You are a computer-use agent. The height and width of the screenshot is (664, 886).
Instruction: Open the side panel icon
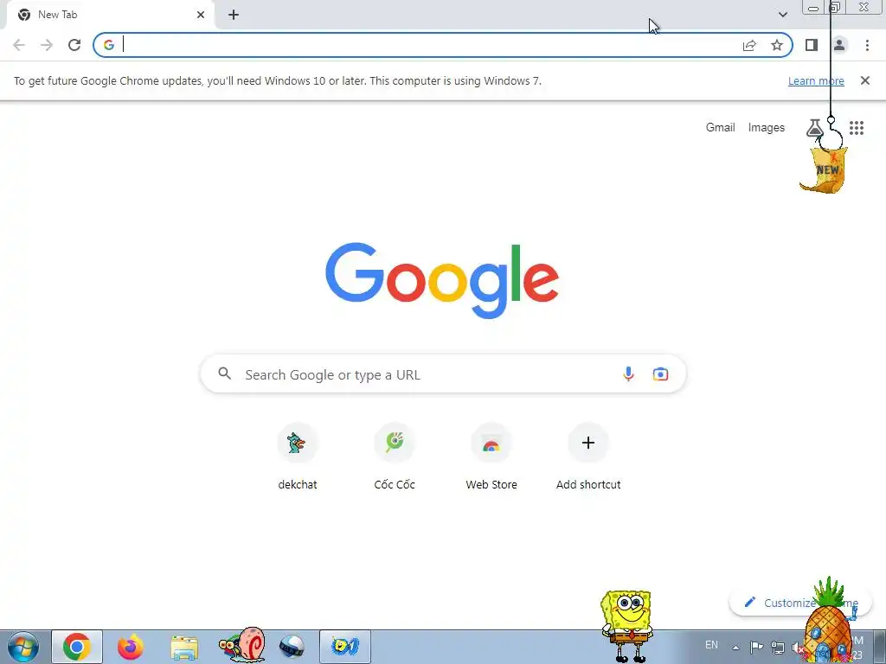click(812, 45)
